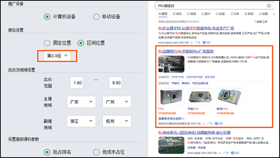The width and height of the screenshot is (280, 158).
Task: Switch to the 资讯 search tab
Action: click(177, 14)
